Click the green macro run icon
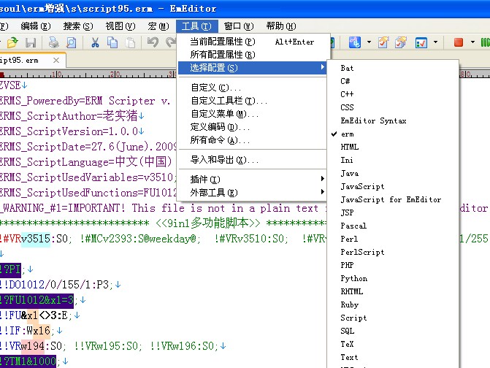Image resolution: width=490 pixels, height=368 pixels. [485, 42]
